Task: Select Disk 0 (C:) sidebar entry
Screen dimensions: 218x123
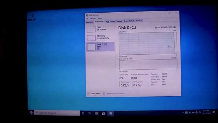Action: 100,47
